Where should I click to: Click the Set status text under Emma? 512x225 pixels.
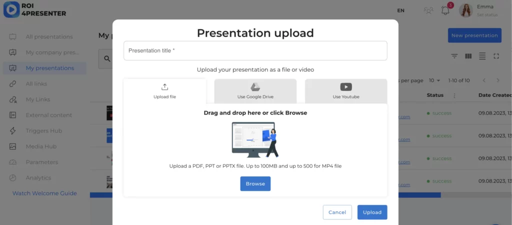[487, 14]
